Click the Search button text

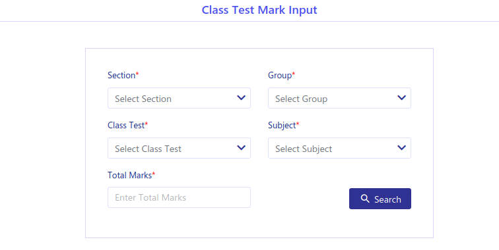point(387,199)
